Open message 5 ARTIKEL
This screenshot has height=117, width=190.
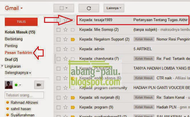tap(142, 49)
